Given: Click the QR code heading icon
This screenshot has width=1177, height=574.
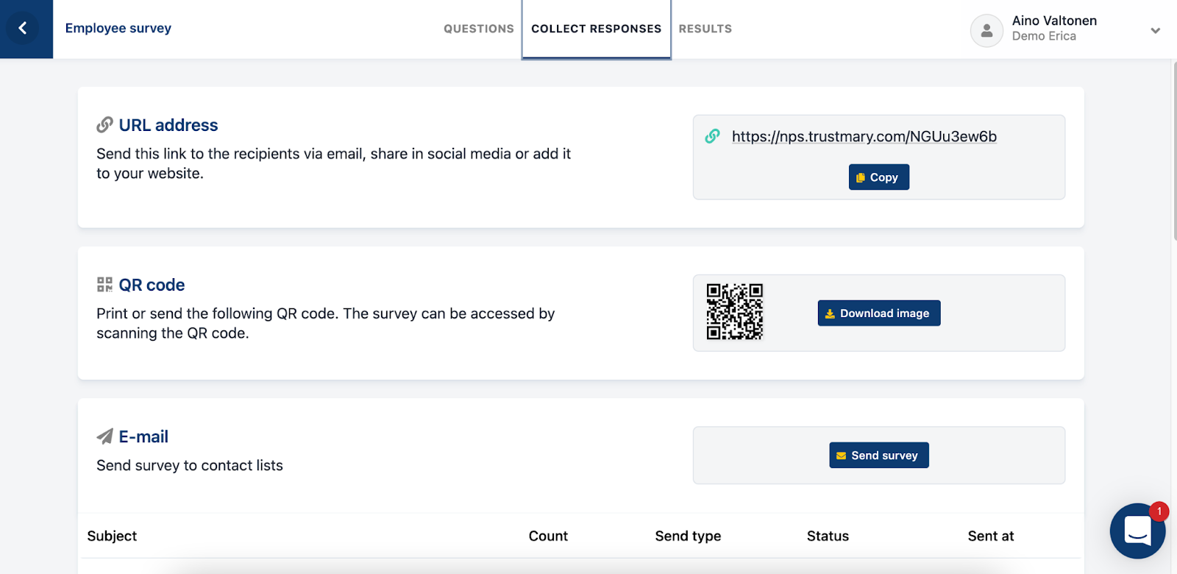Looking at the screenshot, I should tap(104, 285).
